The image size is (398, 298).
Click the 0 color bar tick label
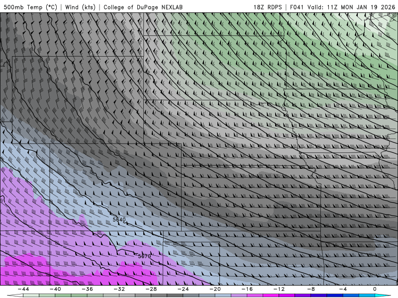click(x=375, y=289)
